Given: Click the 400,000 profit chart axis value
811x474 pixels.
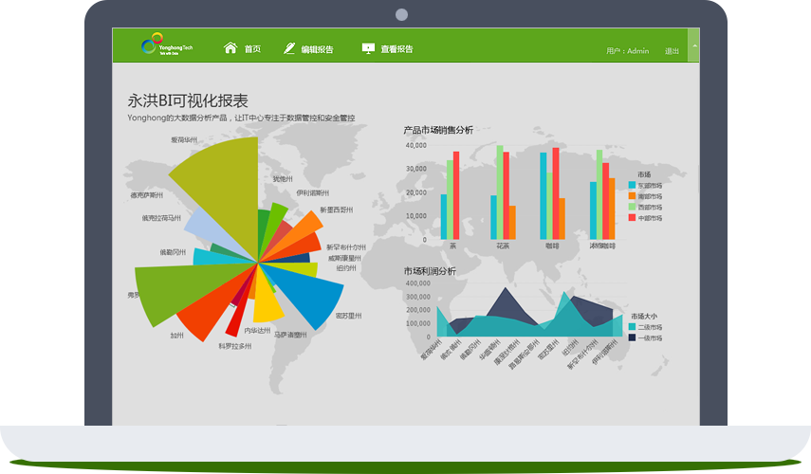Looking at the screenshot, I should click(x=418, y=283).
